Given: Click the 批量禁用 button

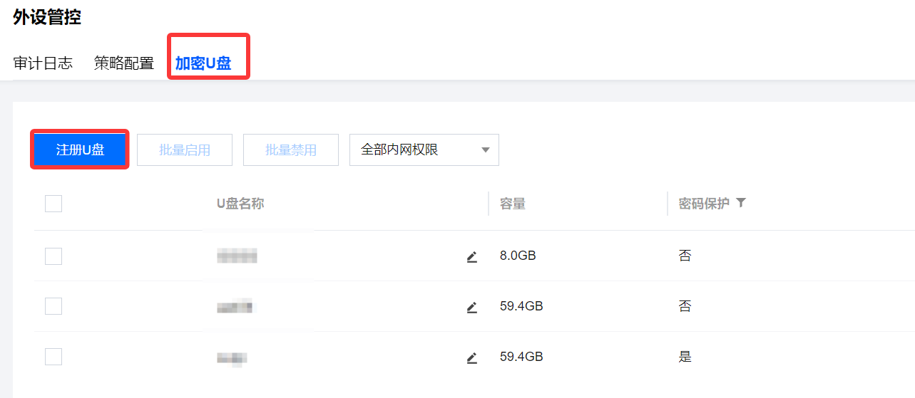Looking at the screenshot, I should click(x=291, y=150).
